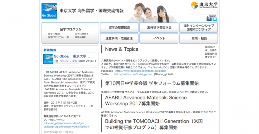The width and height of the screenshot is (259, 134).
Task: Click the Go Global airplane logo
Action: [49, 11]
